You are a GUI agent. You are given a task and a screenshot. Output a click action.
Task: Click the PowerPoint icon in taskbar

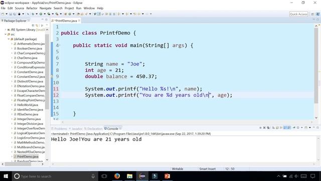pyautogui.click(x=167, y=176)
